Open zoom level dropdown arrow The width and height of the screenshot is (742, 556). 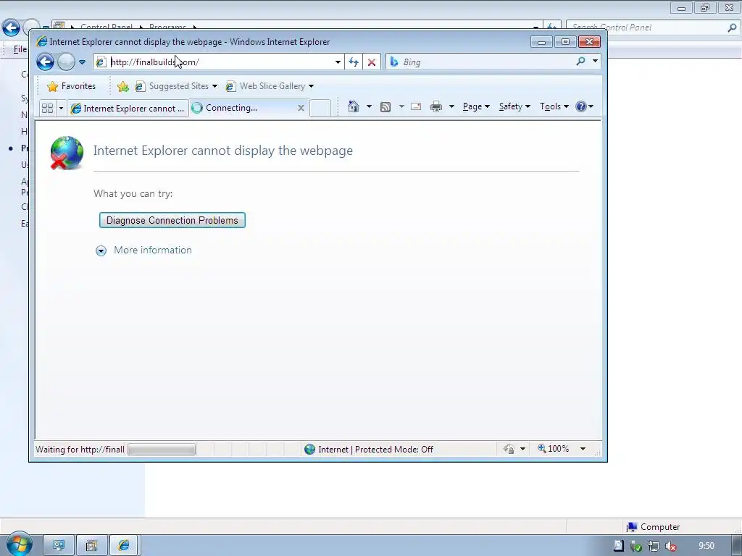[x=583, y=449]
